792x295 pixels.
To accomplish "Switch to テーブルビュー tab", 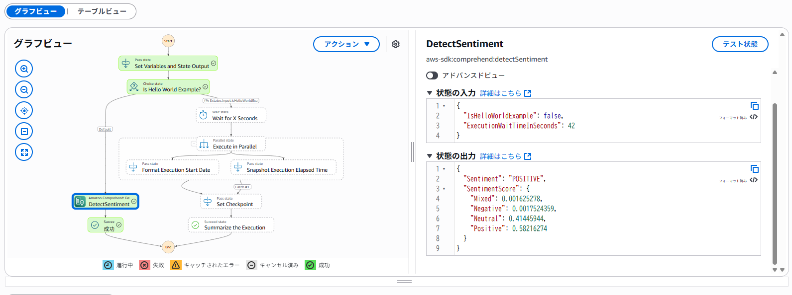I will tap(102, 11).
